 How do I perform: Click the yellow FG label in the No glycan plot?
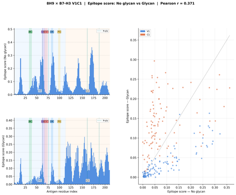click(59, 32)
